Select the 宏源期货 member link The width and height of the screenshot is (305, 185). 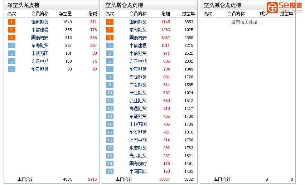tap(138, 77)
